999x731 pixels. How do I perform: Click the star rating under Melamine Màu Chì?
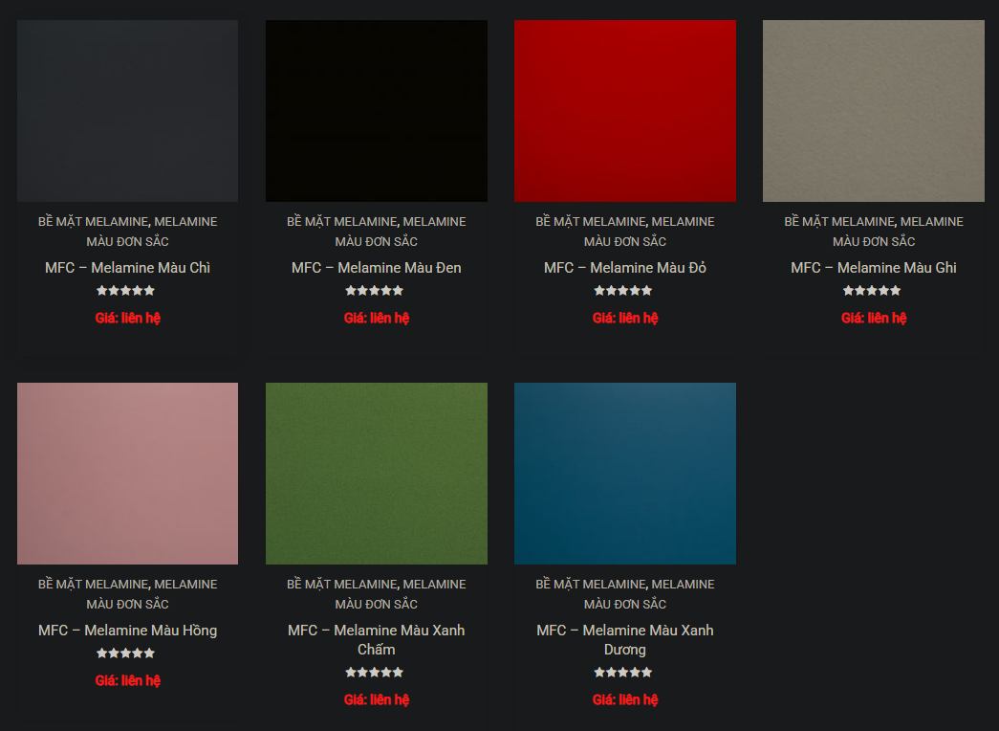click(x=125, y=291)
